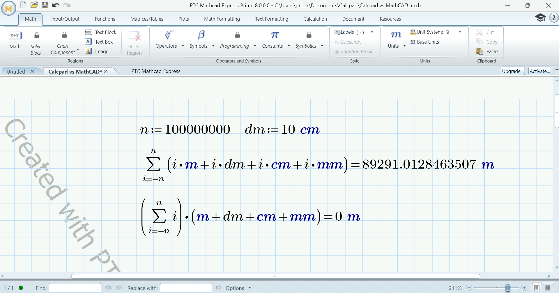Insert a Text Block region
The width and height of the screenshot is (559, 293).
(x=100, y=32)
